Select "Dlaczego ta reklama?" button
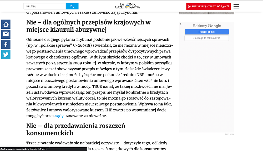This screenshot has width=263, height=151. 206,38
